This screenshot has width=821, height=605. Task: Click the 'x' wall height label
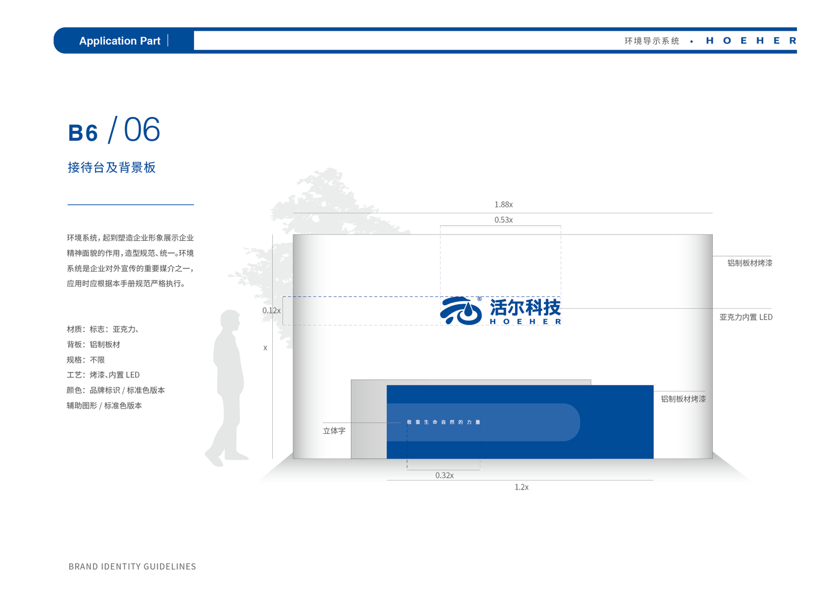(x=265, y=348)
